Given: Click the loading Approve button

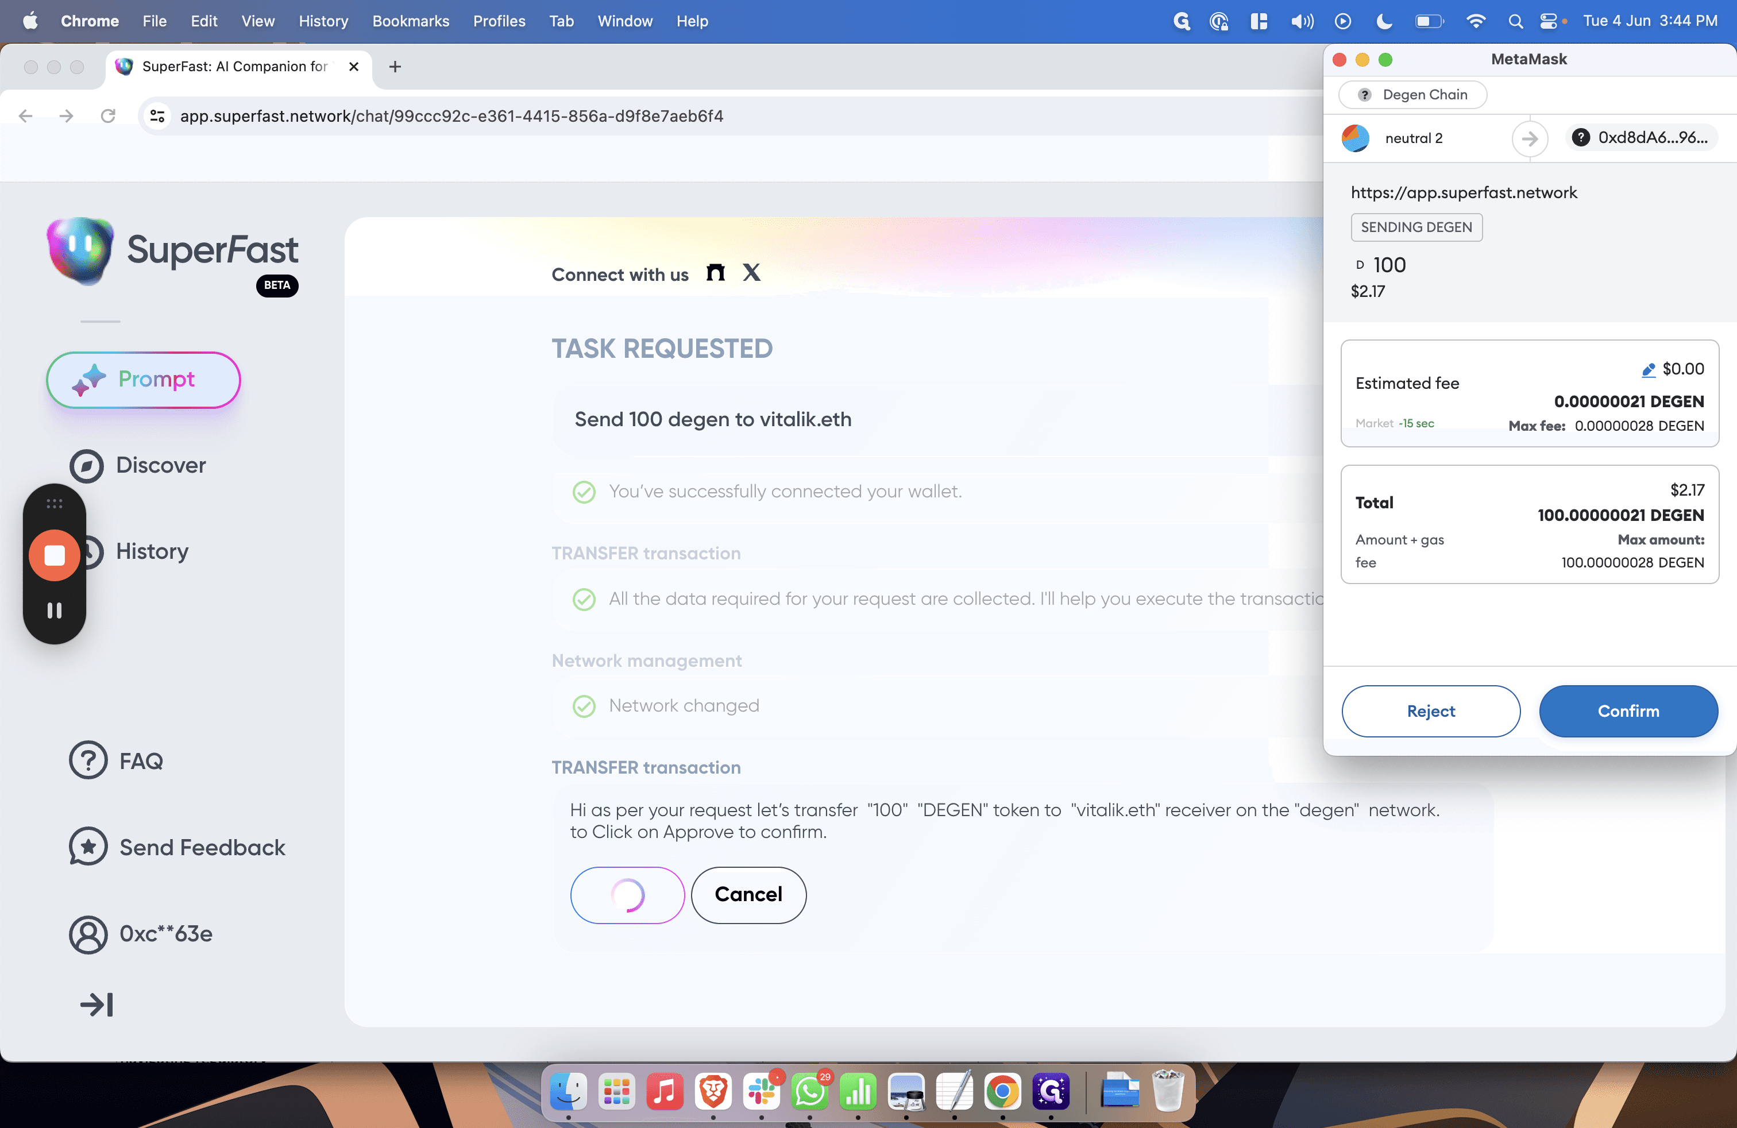Looking at the screenshot, I should 627,894.
